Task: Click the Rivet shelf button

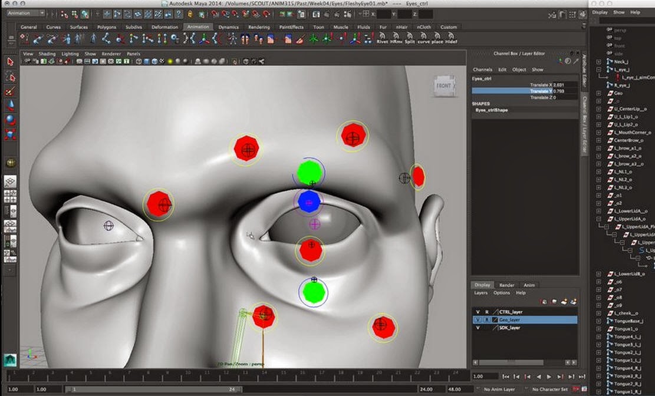Action: pos(382,39)
